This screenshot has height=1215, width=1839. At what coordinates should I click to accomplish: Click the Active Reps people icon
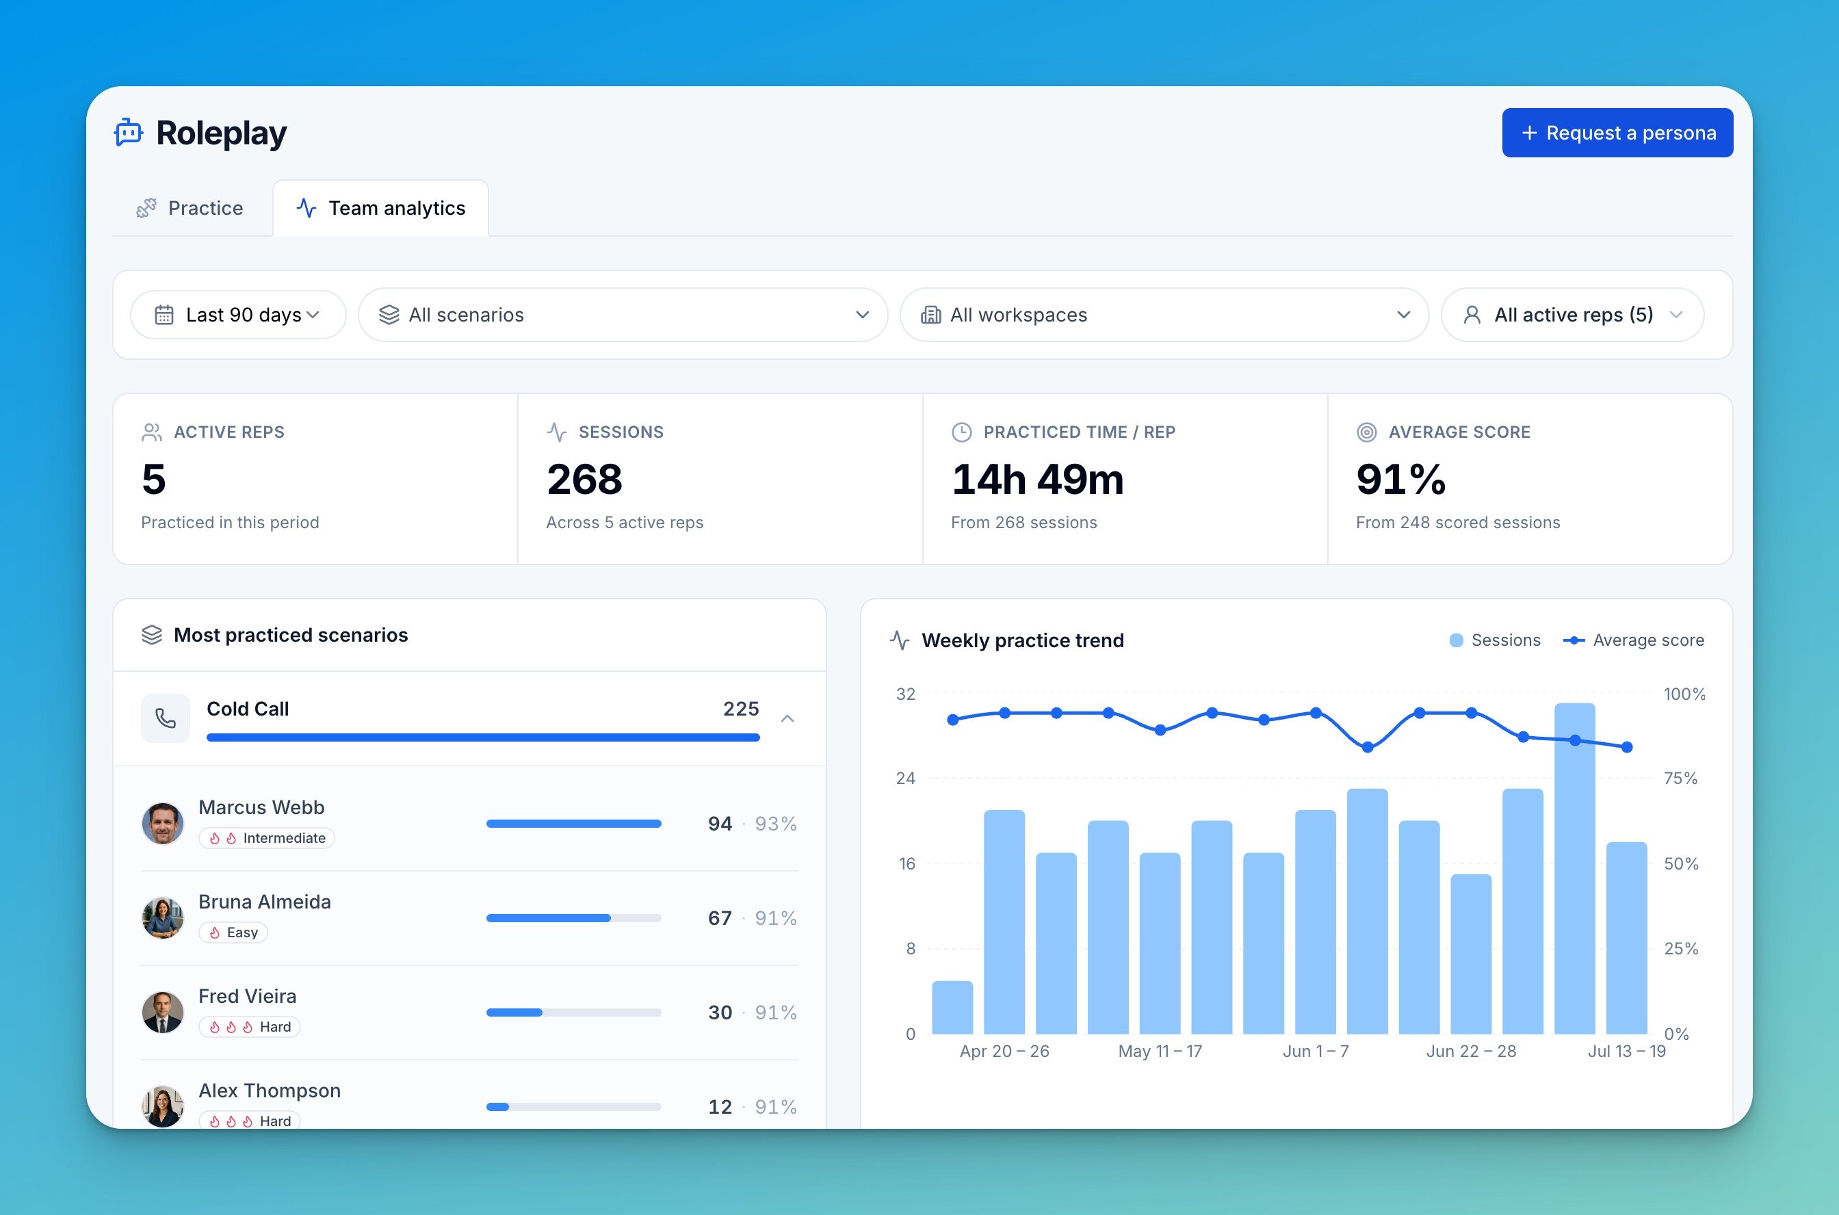(x=152, y=432)
